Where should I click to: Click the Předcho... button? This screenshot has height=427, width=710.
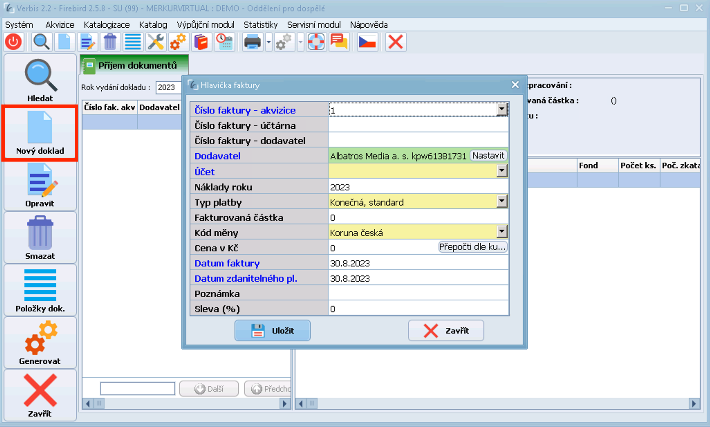[x=268, y=389]
